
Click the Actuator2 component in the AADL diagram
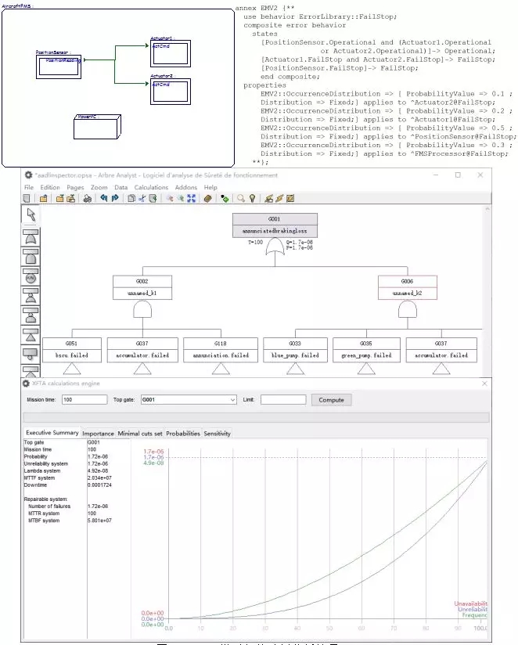click(x=171, y=92)
